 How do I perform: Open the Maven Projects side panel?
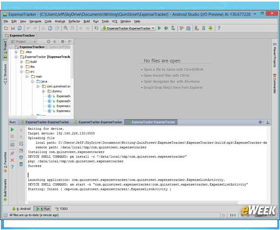coord(274,56)
